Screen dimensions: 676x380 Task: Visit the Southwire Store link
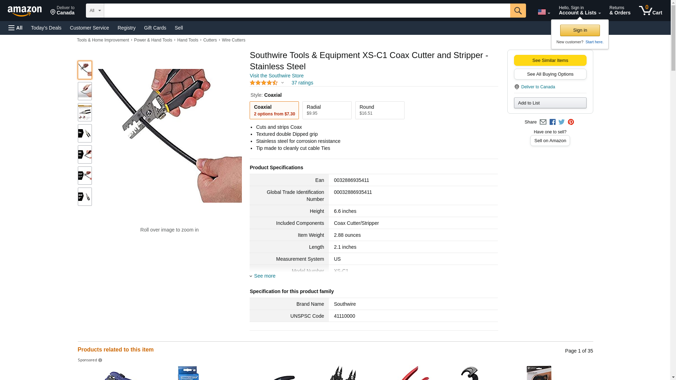click(276, 76)
